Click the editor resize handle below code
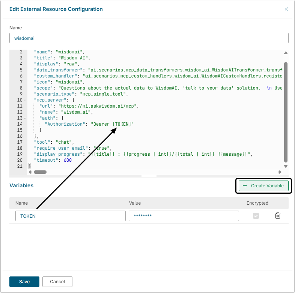Screen dimensions: 295x293 (x=149, y=176)
